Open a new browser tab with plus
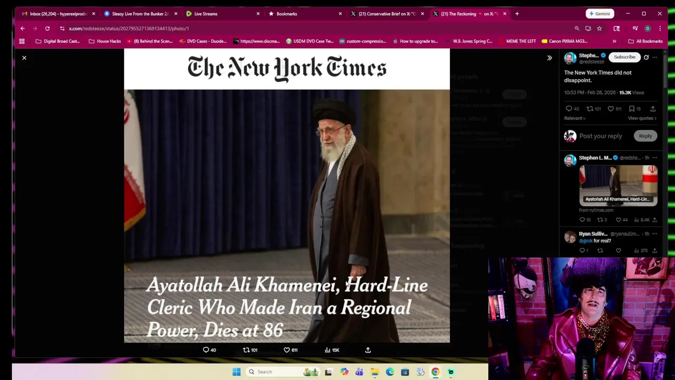 [517, 14]
